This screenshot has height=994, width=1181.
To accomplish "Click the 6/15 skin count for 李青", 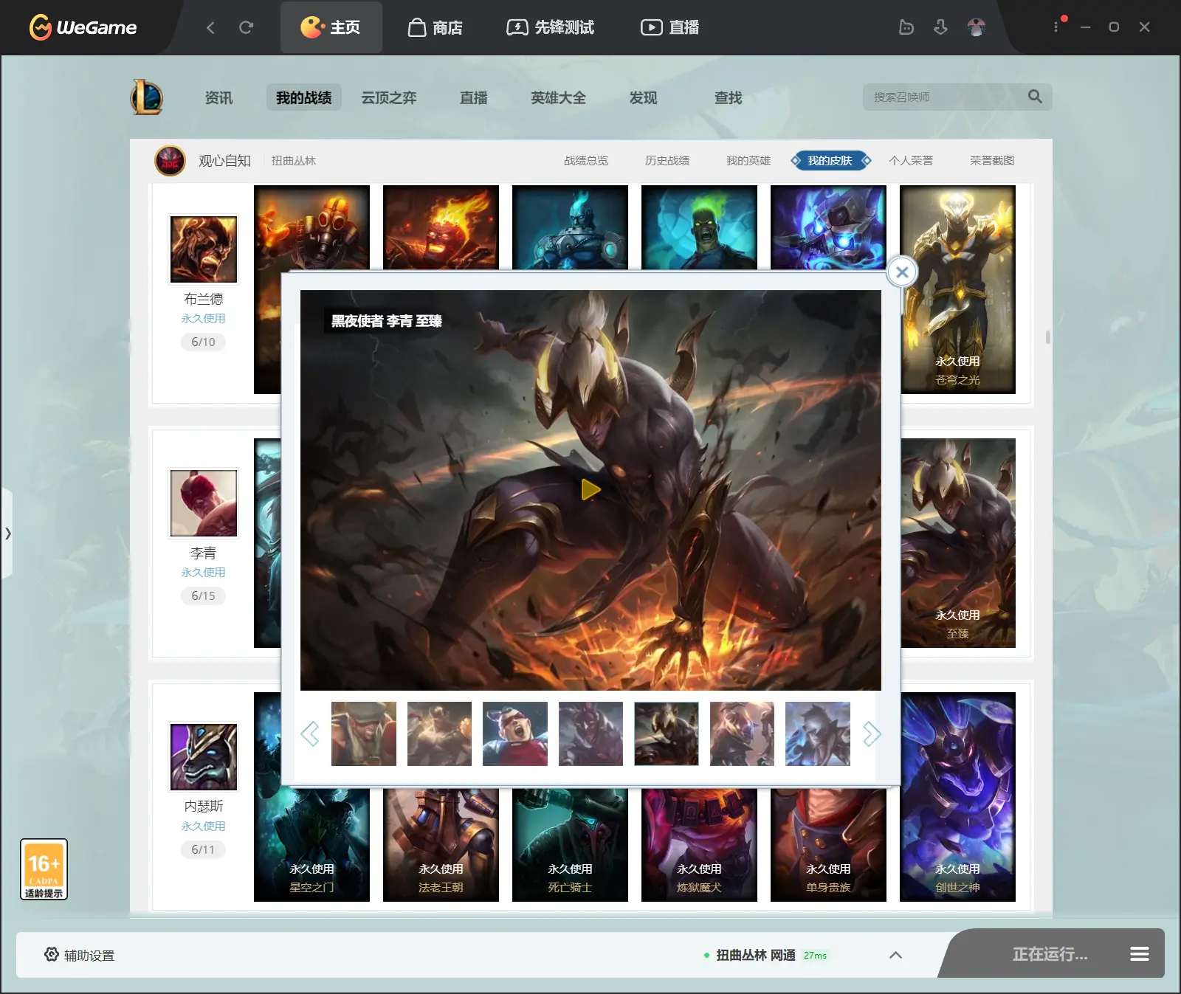I will coord(203,596).
